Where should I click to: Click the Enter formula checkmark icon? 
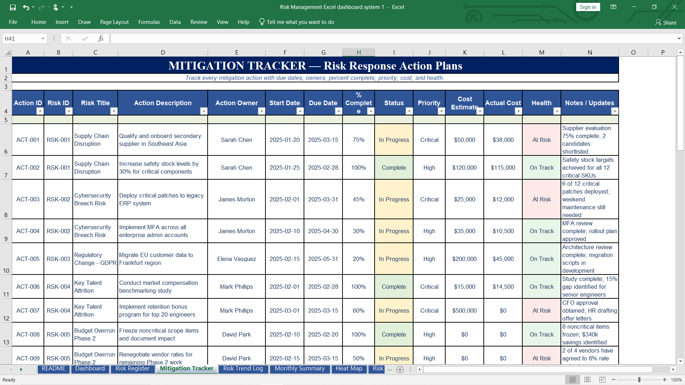pos(85,38)
